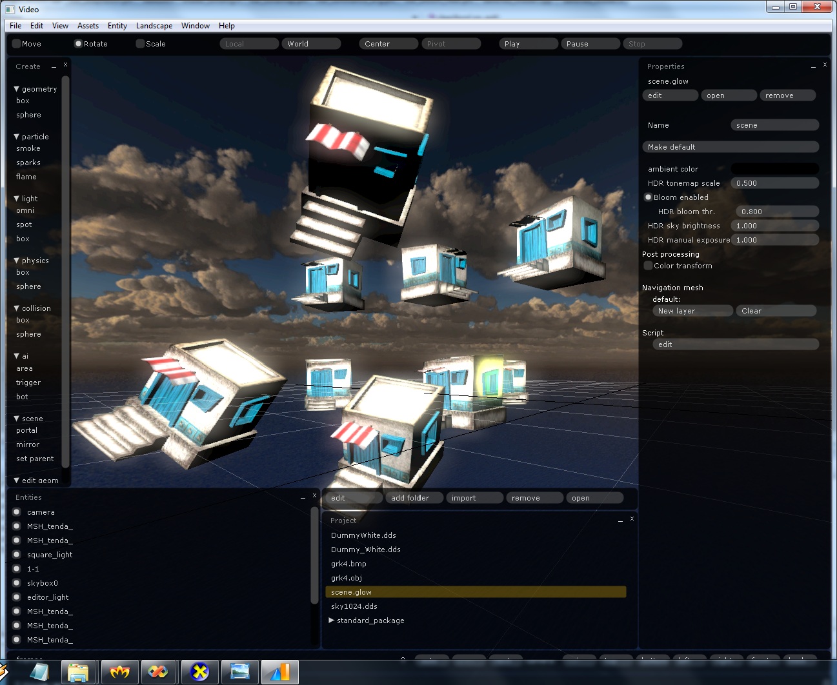This screenshot has height=685, width=837.
Task: Open the yellow X app in taskbar
Action: coord(199,673)
